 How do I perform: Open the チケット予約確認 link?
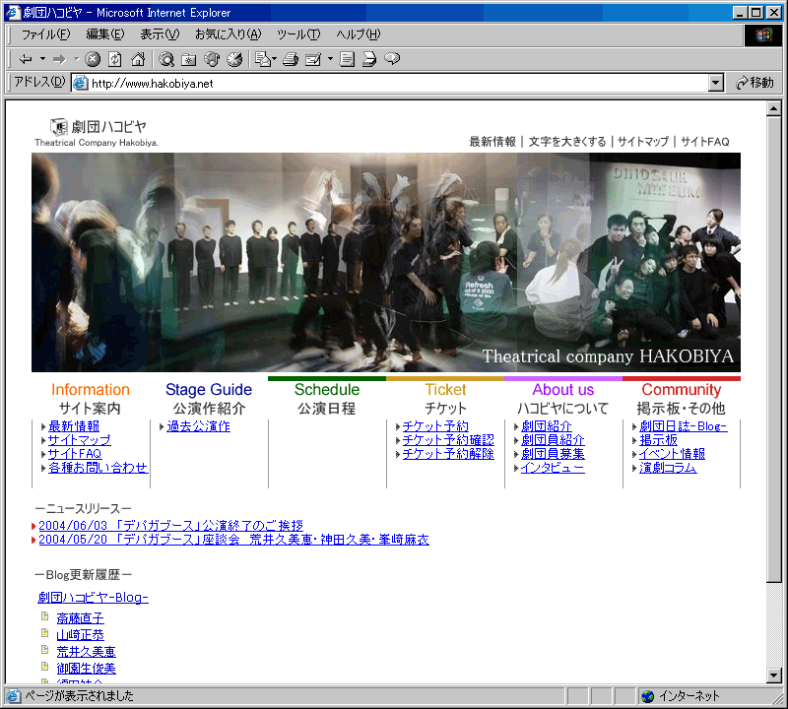click(x=448, y=440)
